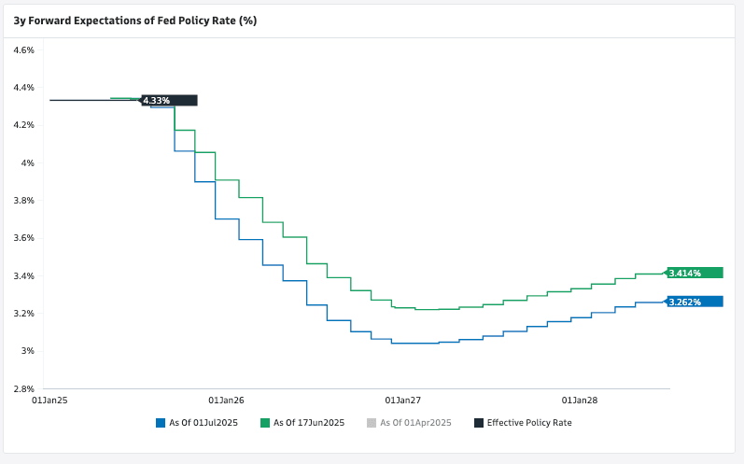The width and height of the screenshot is (744, 464).
Task: Click the green As Of 17Jun2025 legend swatch
Action: pos(265,423)
